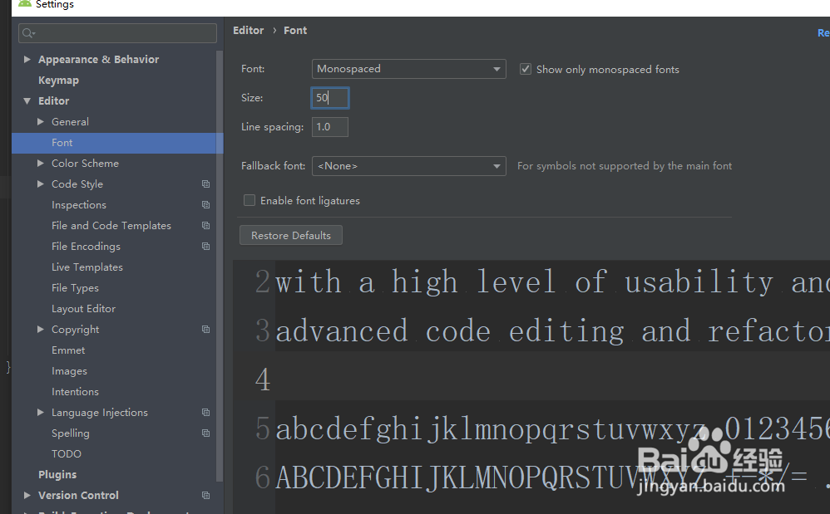Click the Android Studio icon in title bar
830x514 pixels.
pyautogui.click(x=25, y=3)
